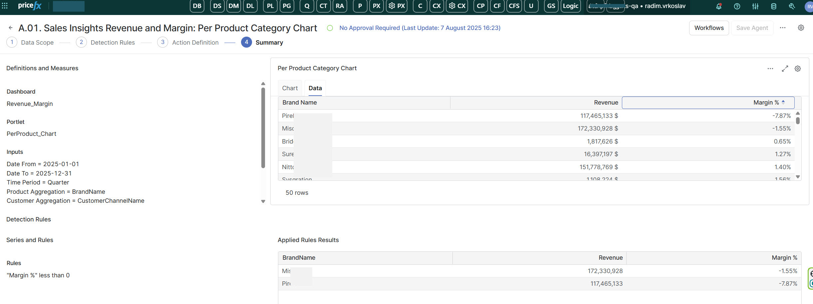Click the Workflows button
Viewport: 813px width, 304px height.
tap(709, 28)
